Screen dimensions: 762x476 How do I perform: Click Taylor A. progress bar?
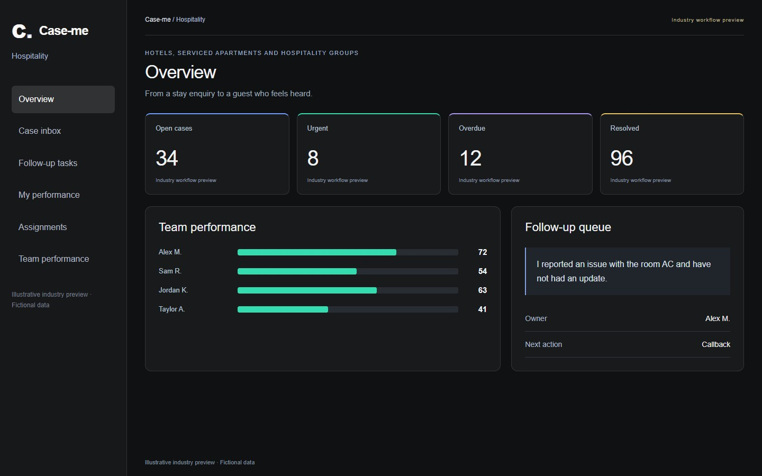tap(348, 309)
